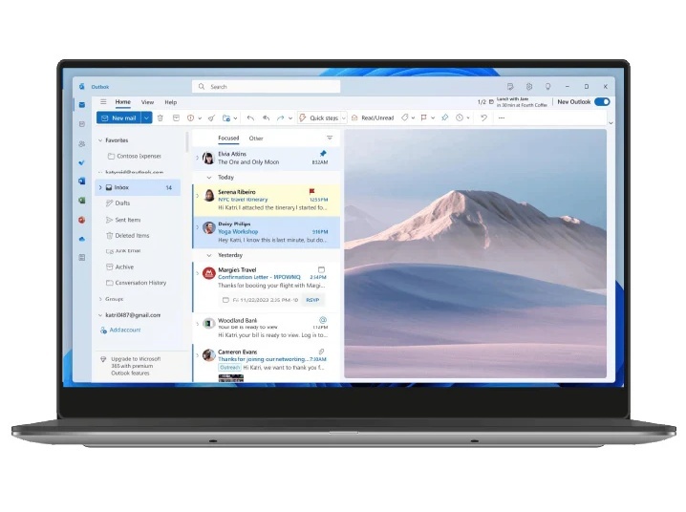Click the Delete trash icon in toolbar
686x512 pixels.
161,117
